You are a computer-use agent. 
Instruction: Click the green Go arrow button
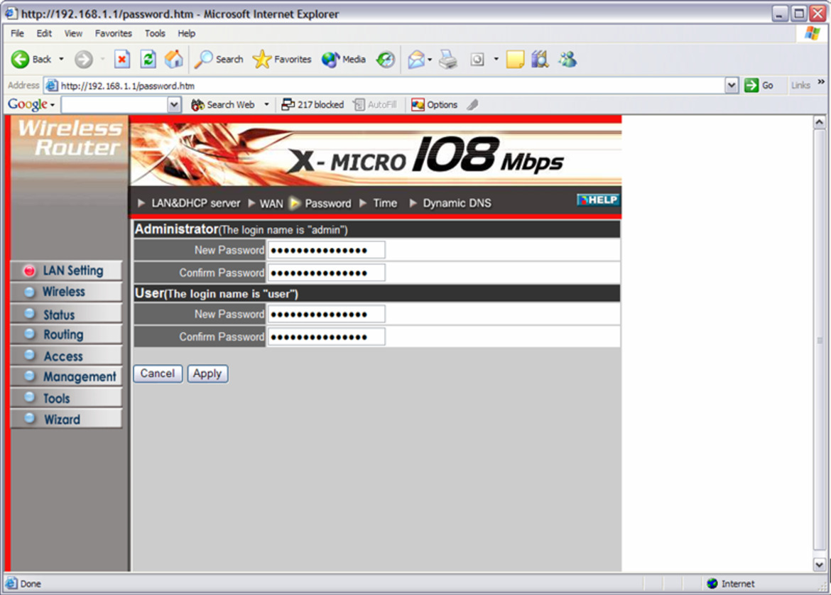(751, 85)
